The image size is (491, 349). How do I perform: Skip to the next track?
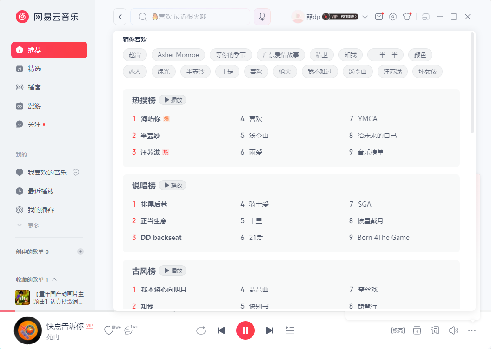[269, 330]
